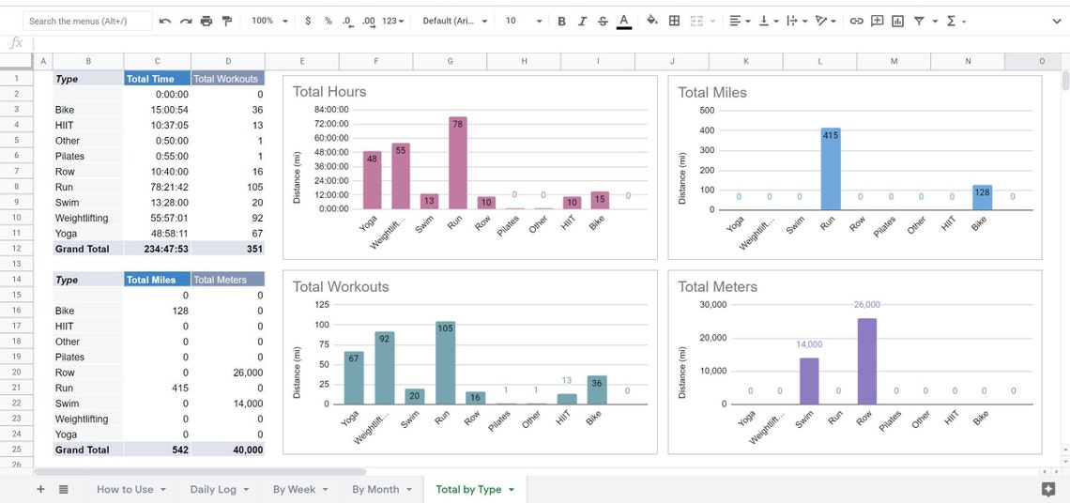Insert a link
This screenshot has height=503, width=1070.
point(856,22)
